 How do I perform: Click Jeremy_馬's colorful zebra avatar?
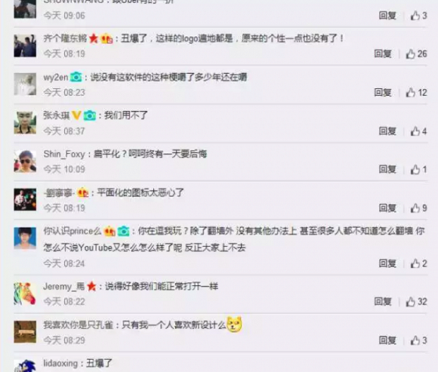click(25, 294)
